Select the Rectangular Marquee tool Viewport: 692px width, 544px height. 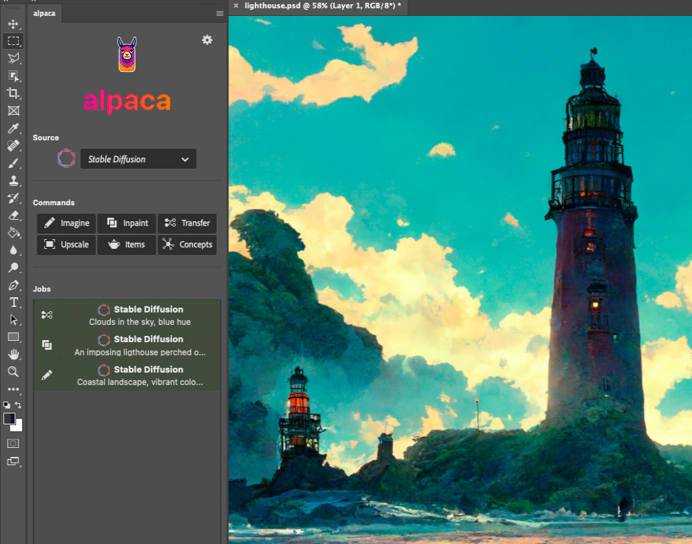tap(13, 41)
